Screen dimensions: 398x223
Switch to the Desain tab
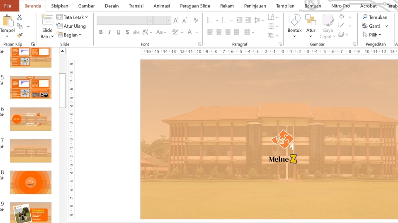[x=112, y=5]
